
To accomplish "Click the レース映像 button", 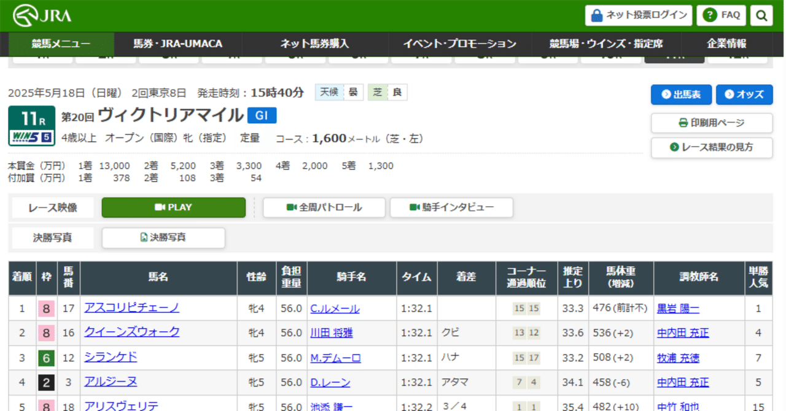I will (52, 207).
